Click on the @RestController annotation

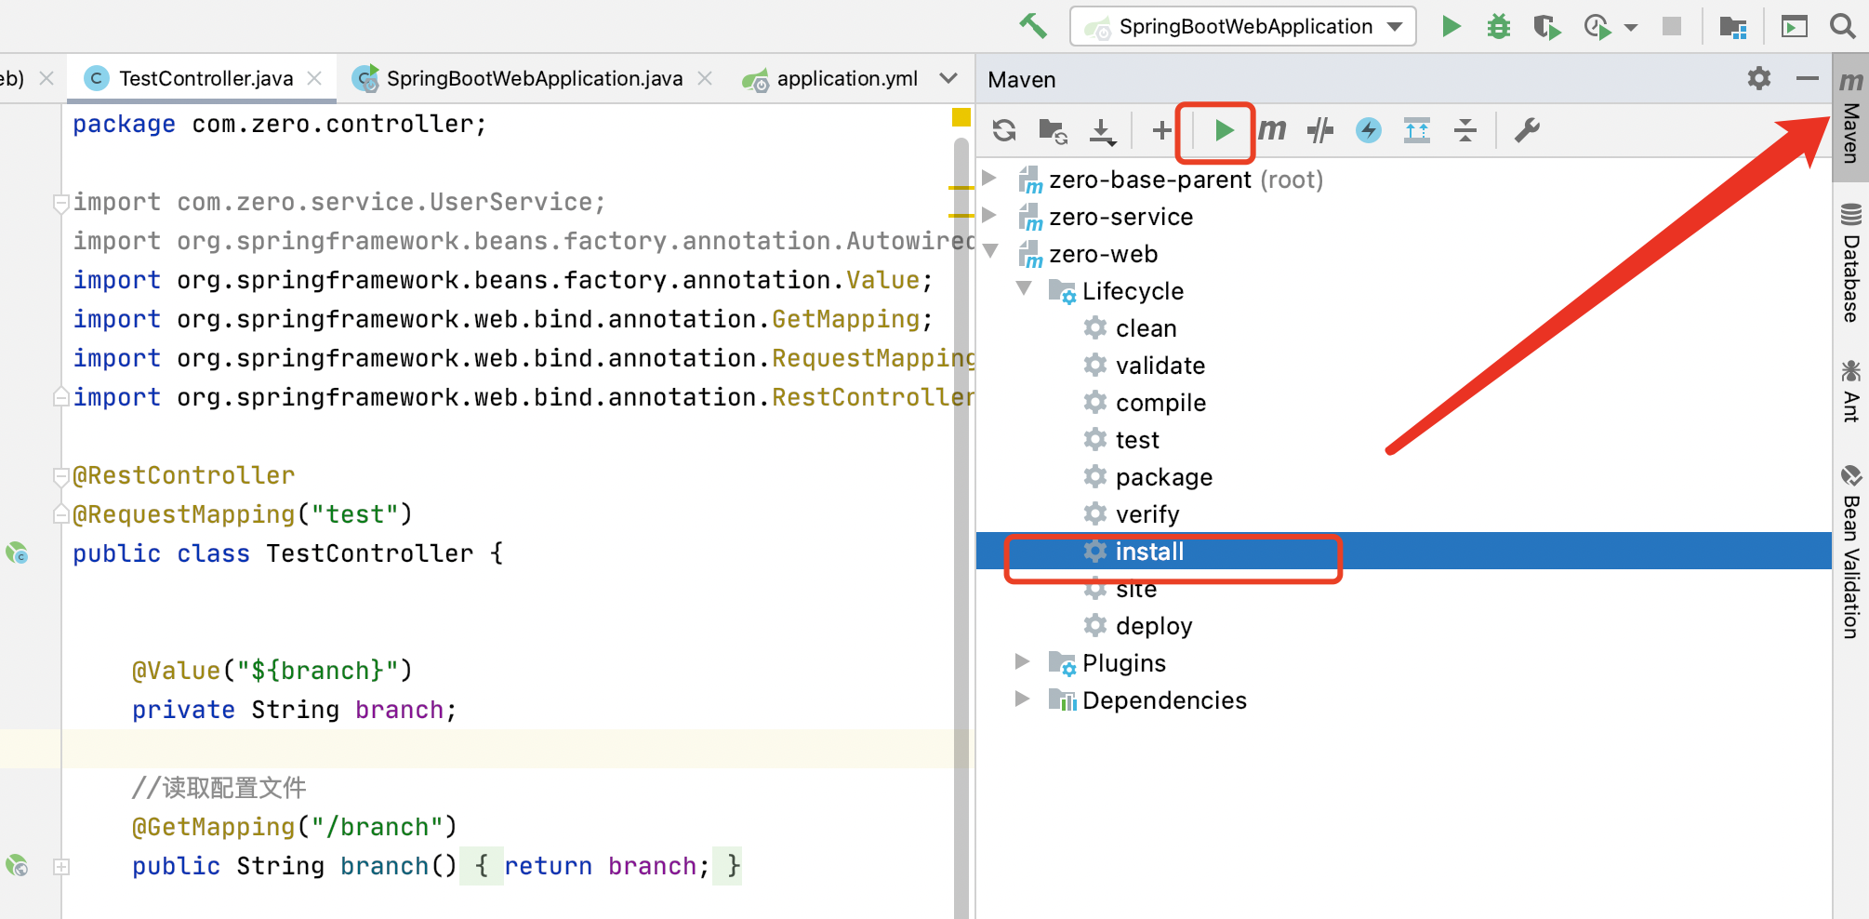point(184,475)
